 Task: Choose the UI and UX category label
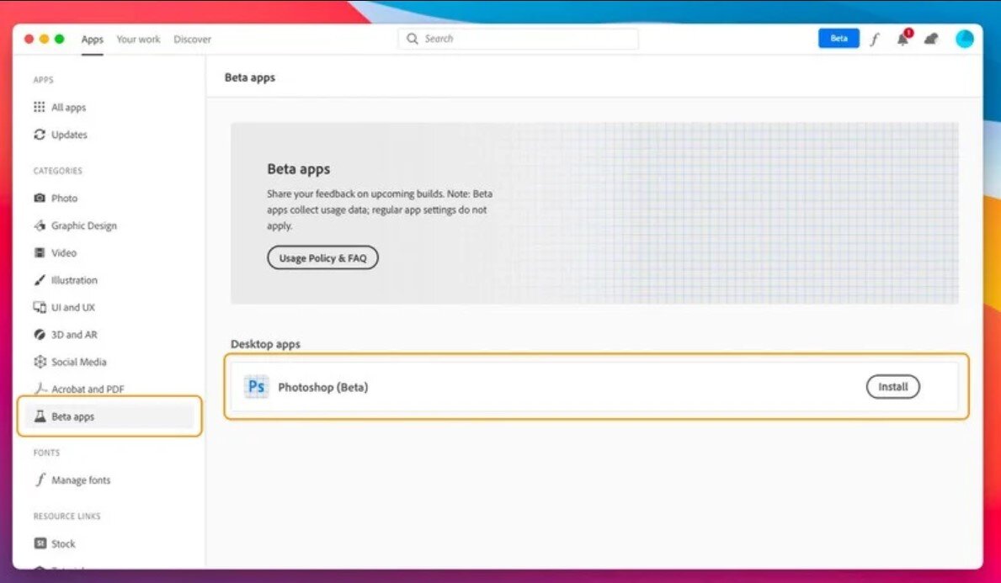click(72, 307)
